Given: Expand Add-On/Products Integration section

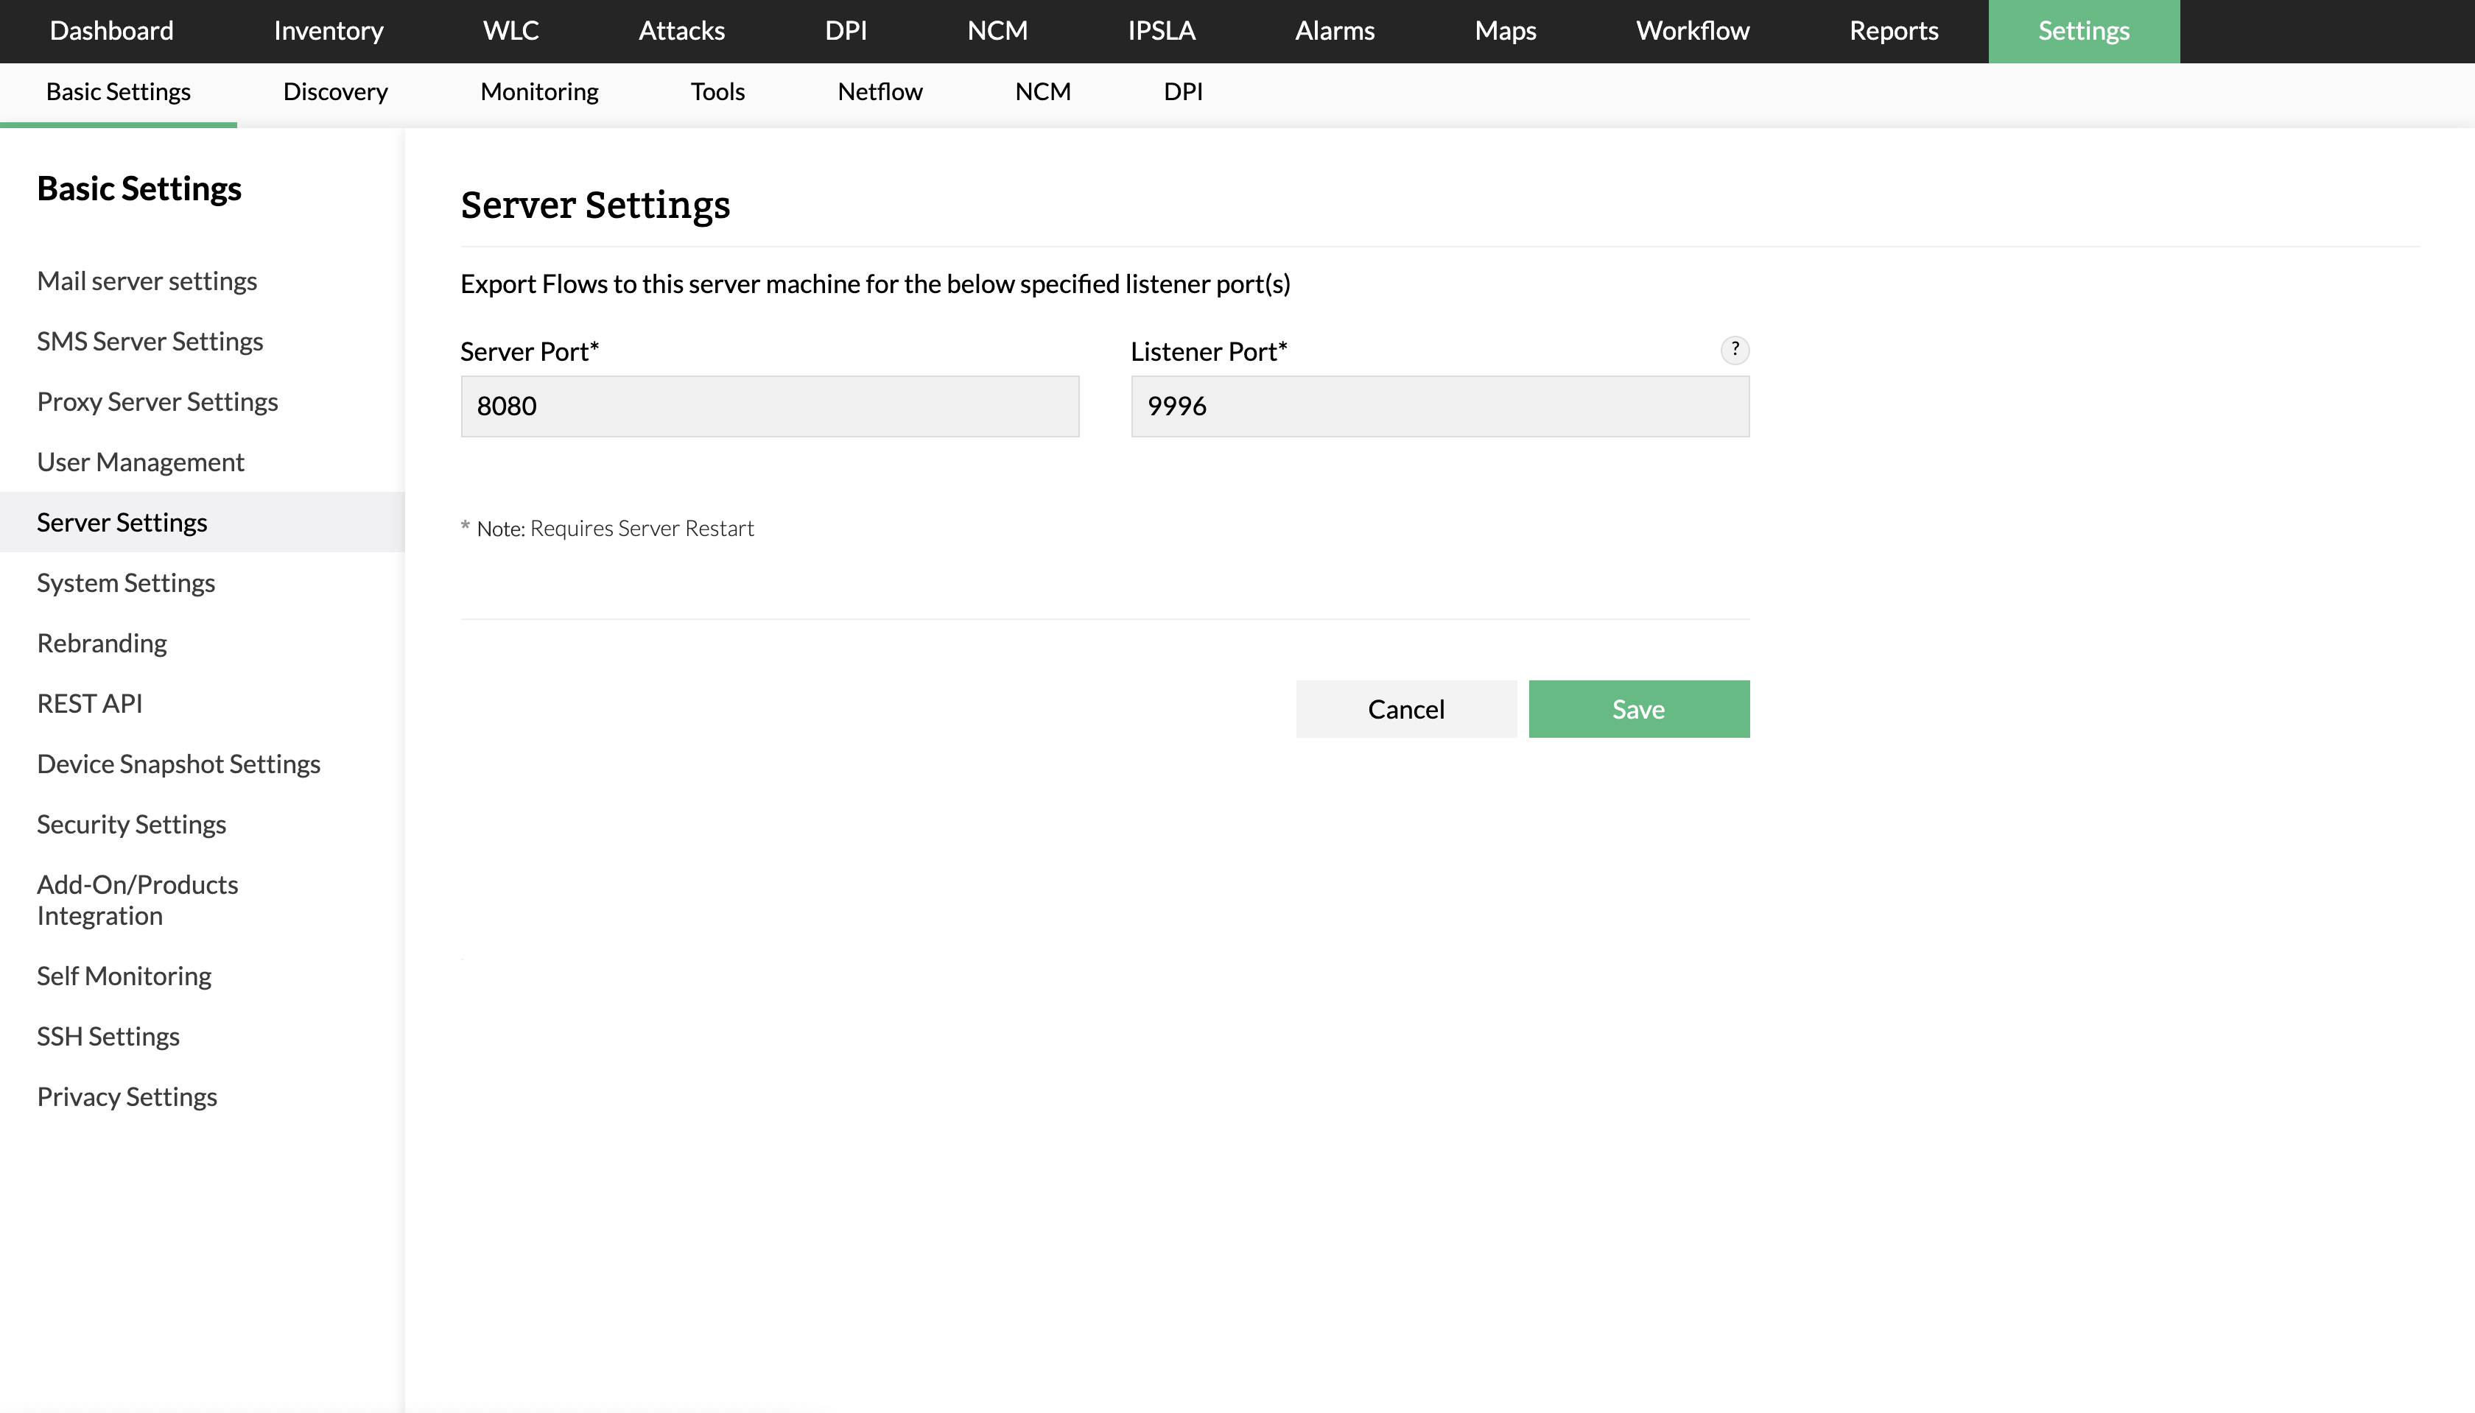Looking at the screenshot, I should 138,898.
